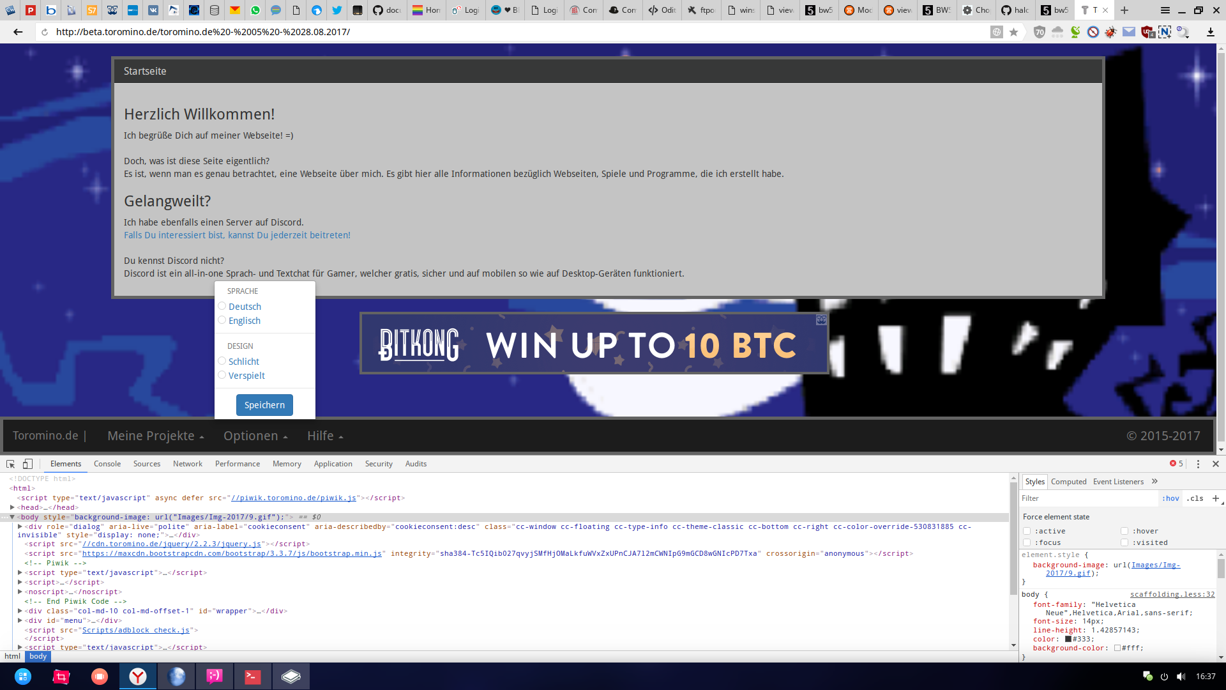Open the Computed styles tab
The height and width of the screenshot is (690, 1226).
pos(1068,482)
